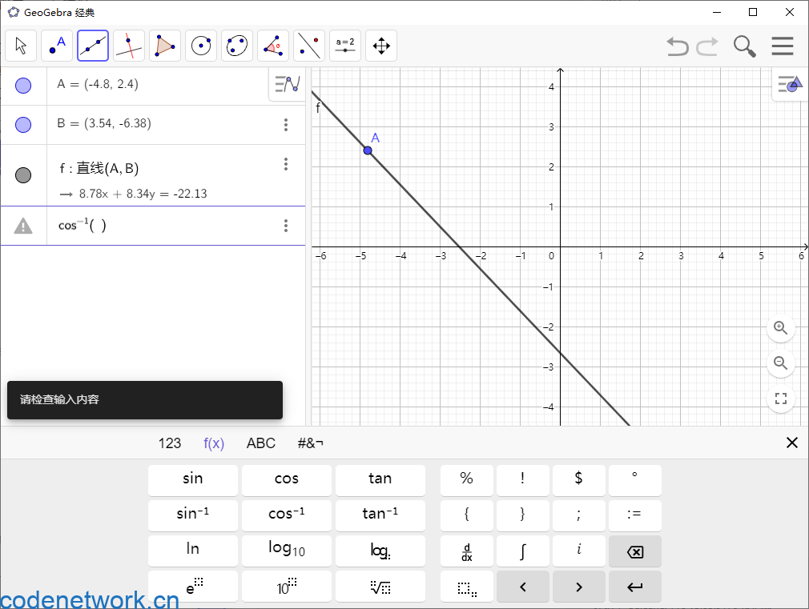Tap the d/dx derivative key
This screenshot has height=609, width=809.
[x=467, y=551]
